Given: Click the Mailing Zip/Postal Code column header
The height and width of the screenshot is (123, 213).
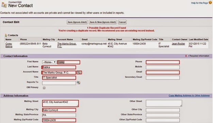Looking at the screenshot, I should [x=145, y=39].
